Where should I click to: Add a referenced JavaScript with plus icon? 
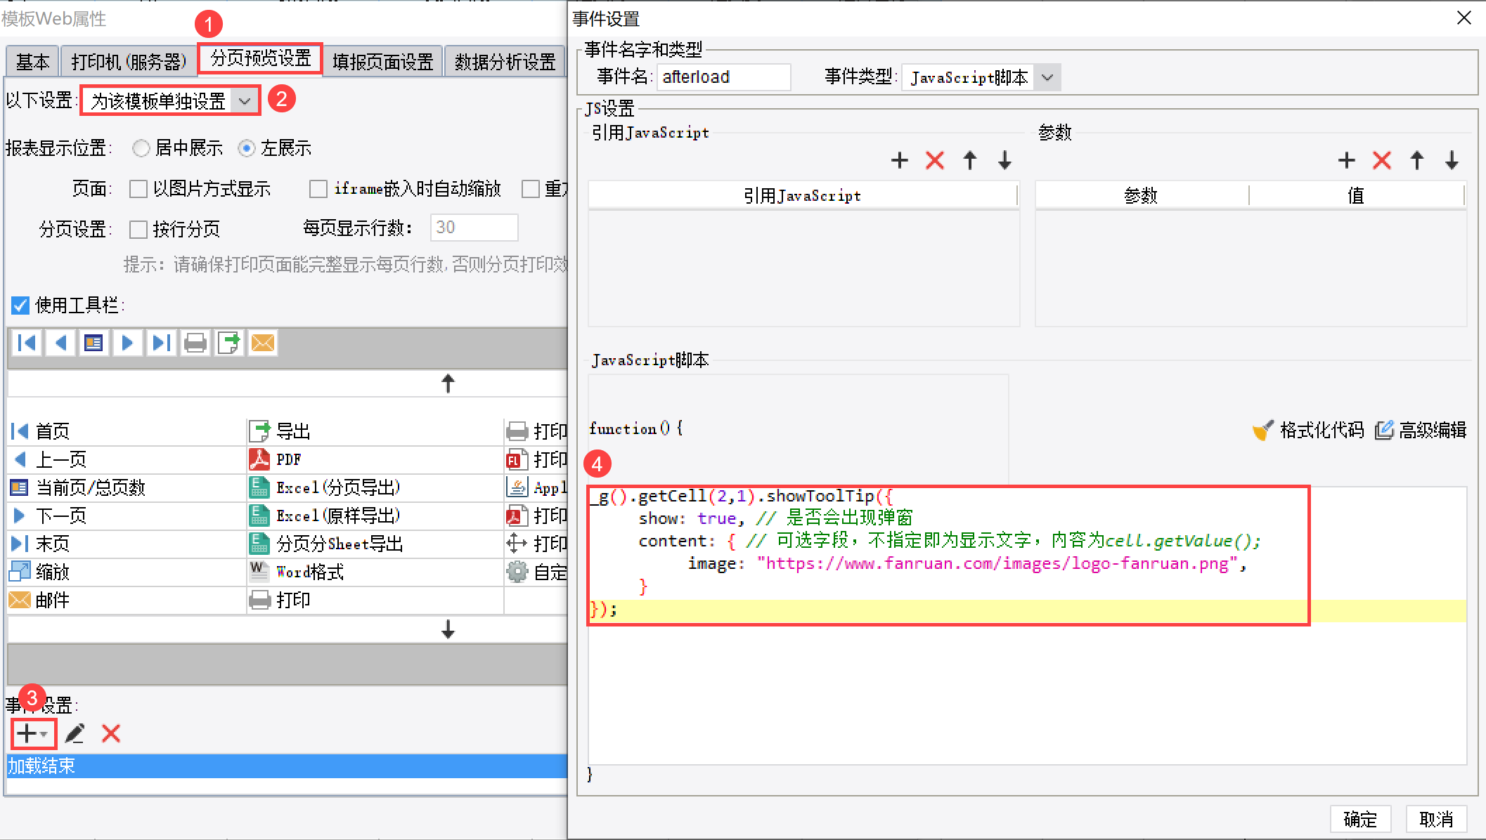pyautogui.click(x=900, y=161)
